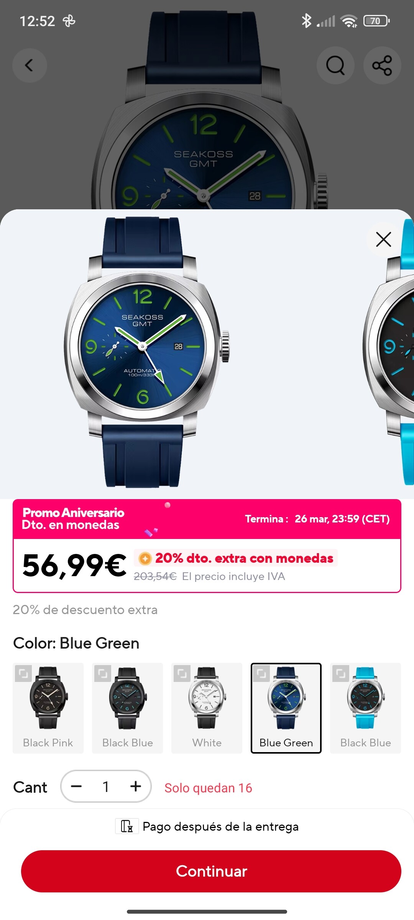Select the White color option
The image size is (414, 920).
pos(207,708)
